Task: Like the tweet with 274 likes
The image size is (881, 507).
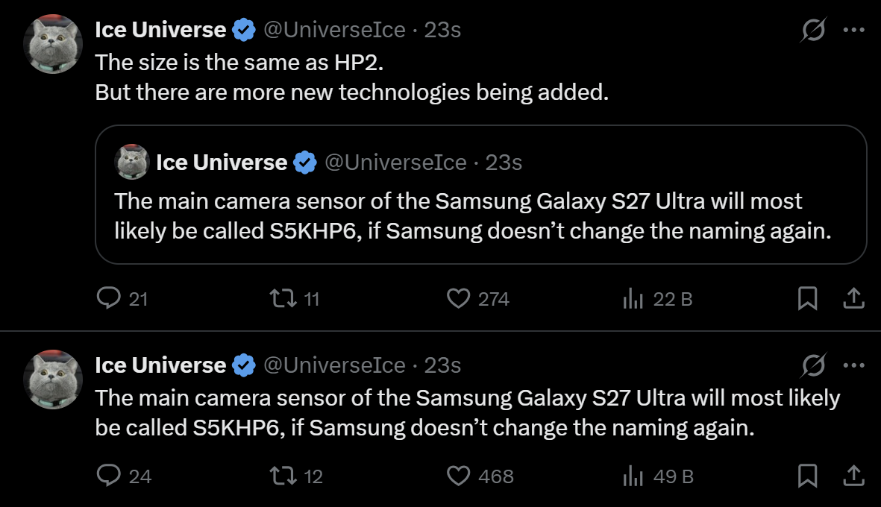Action: point(458,299)
